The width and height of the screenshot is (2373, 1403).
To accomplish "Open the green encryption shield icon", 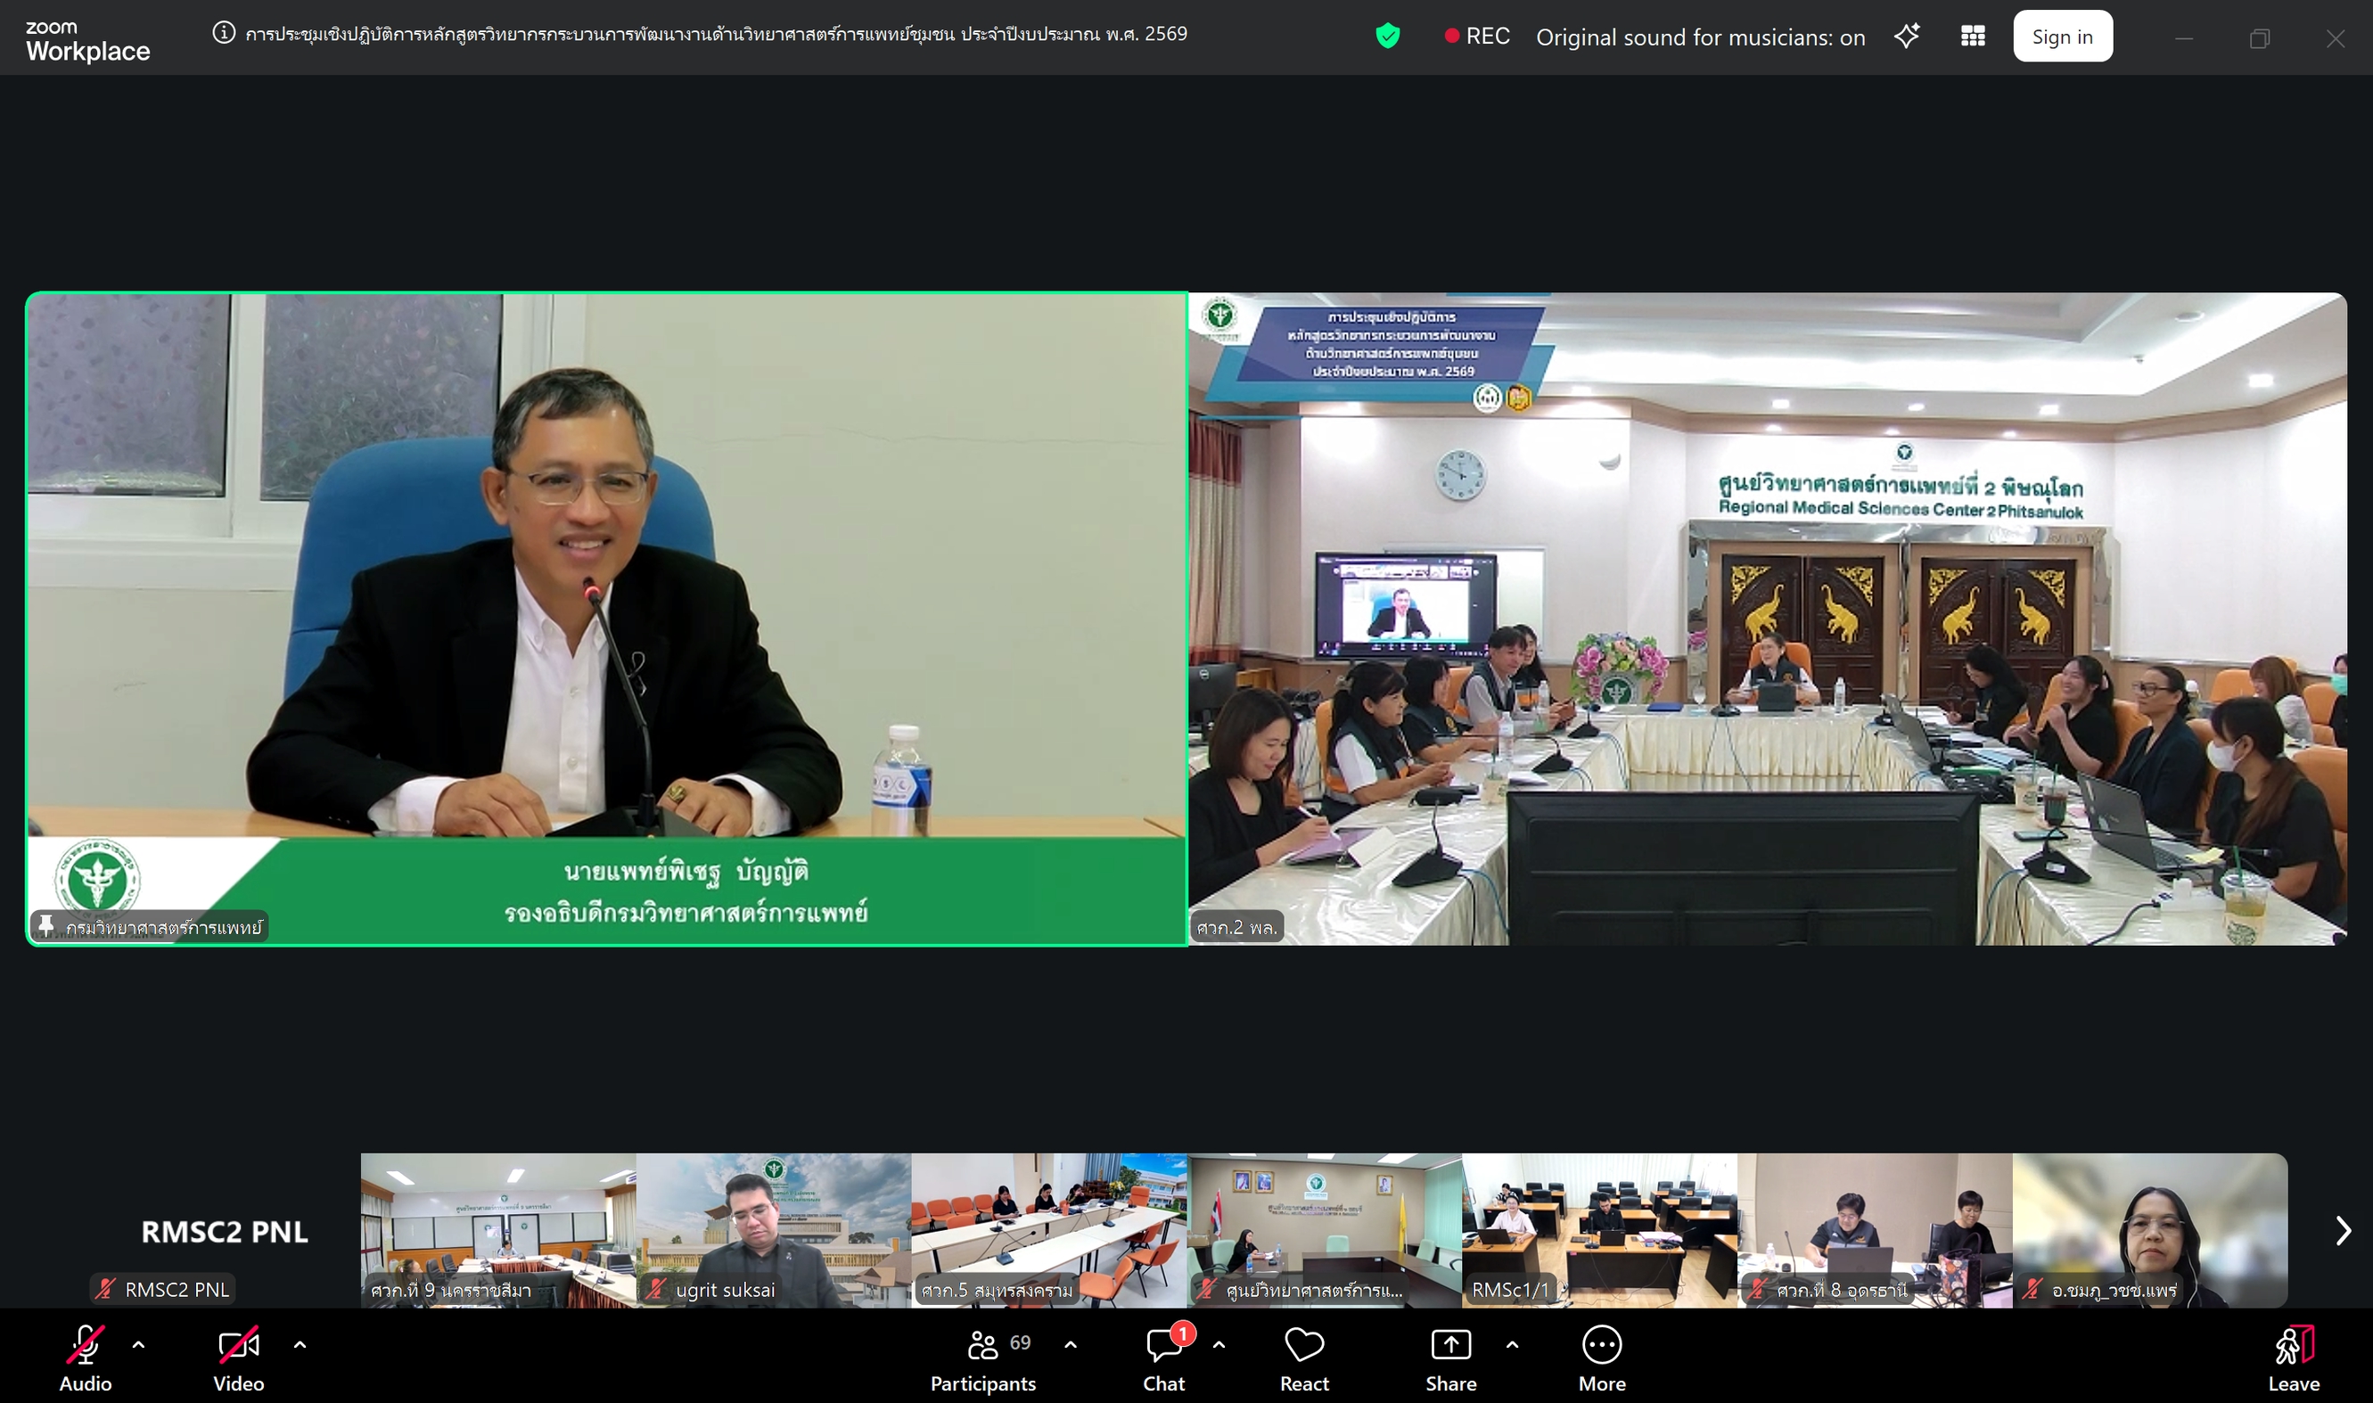I will [1387, 37].
